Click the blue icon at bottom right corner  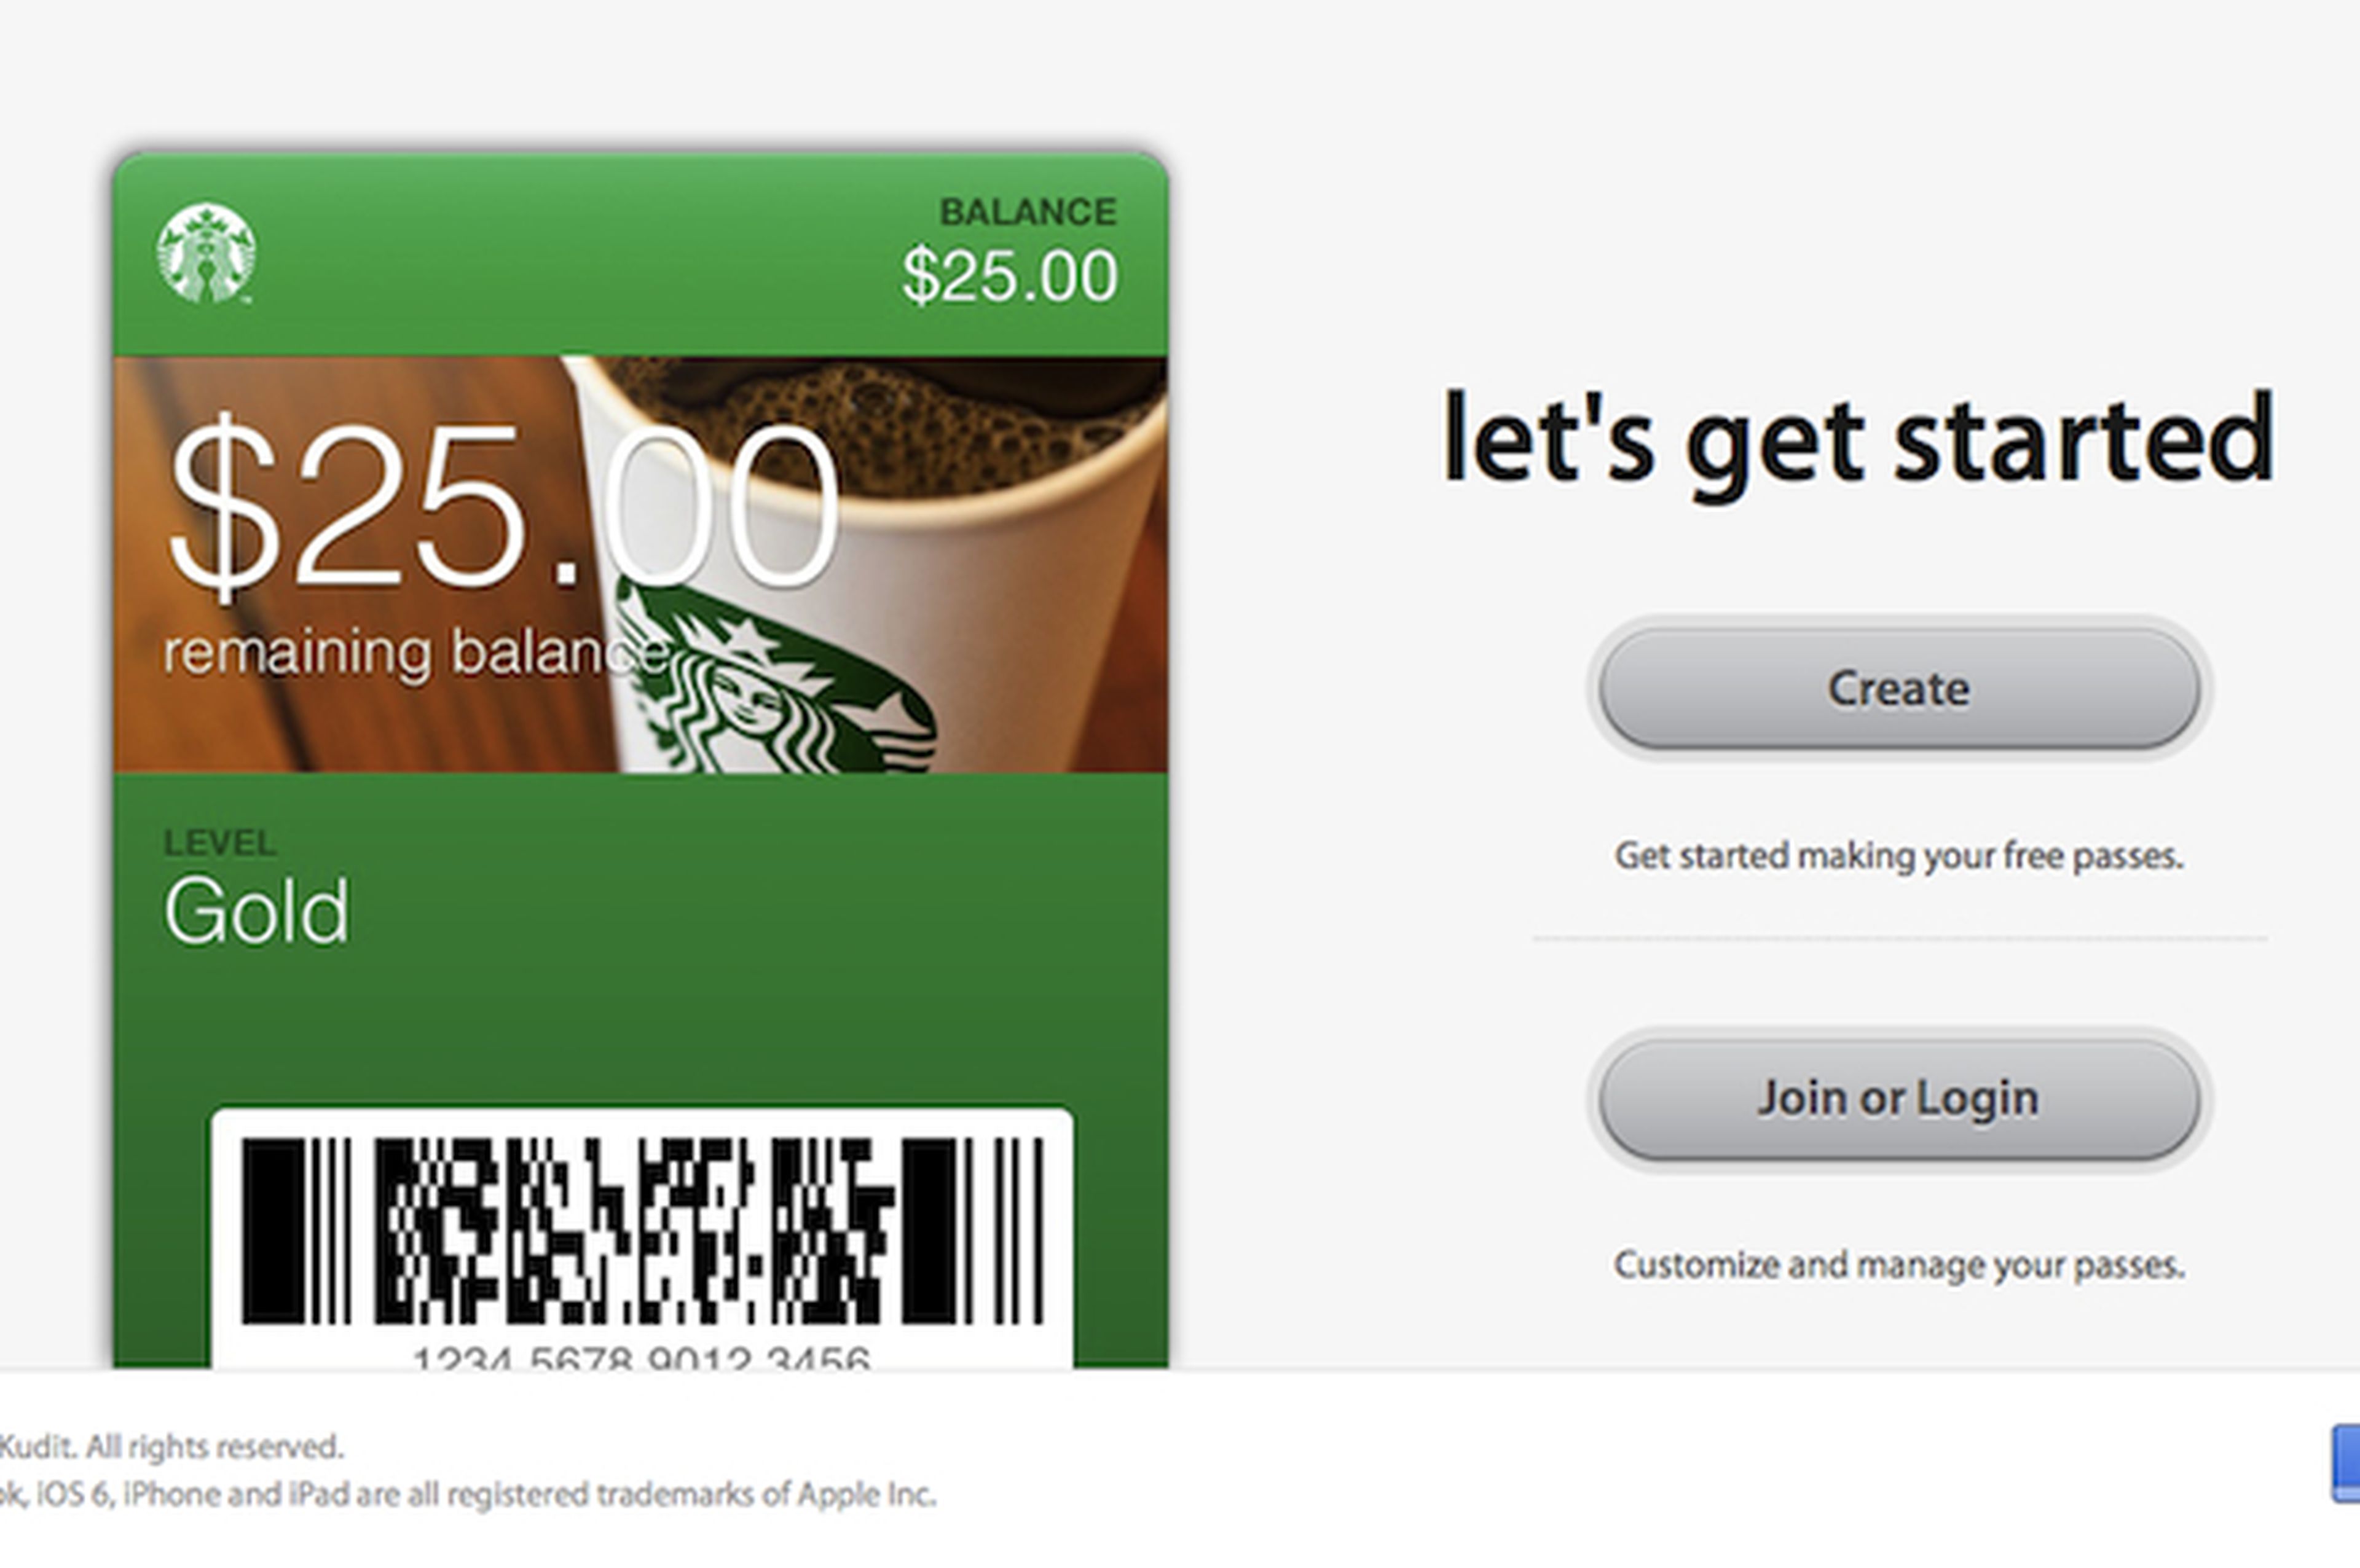pos(2346,1465)
